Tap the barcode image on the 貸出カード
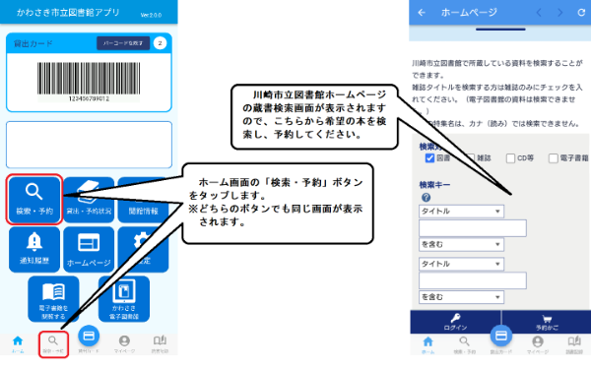The width and height of the screenshot is (591, 370). pyautogui.click(x=89, y=78)
